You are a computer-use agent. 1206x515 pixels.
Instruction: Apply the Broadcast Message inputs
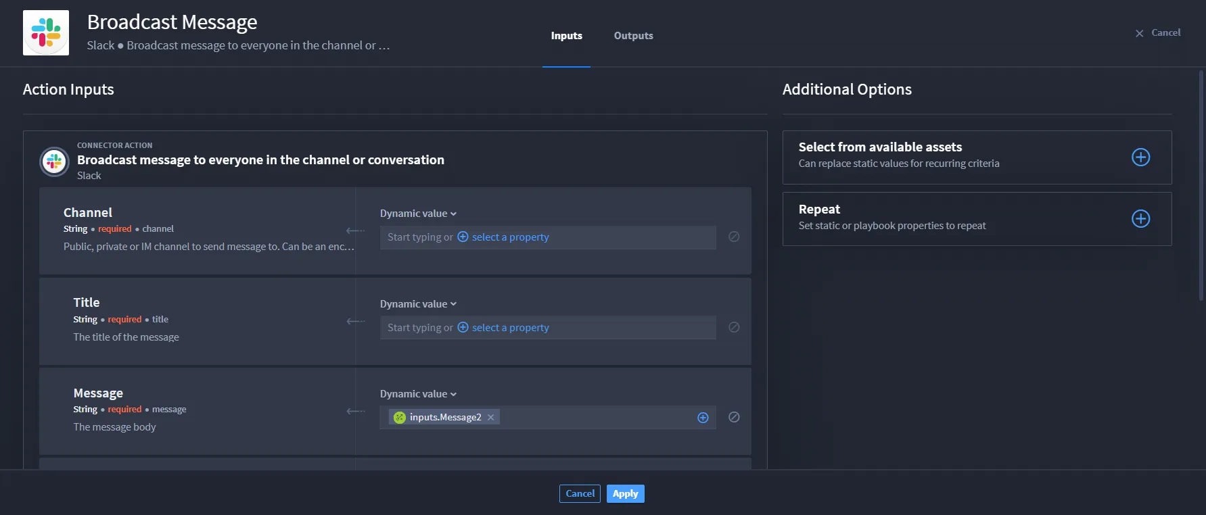626,493
